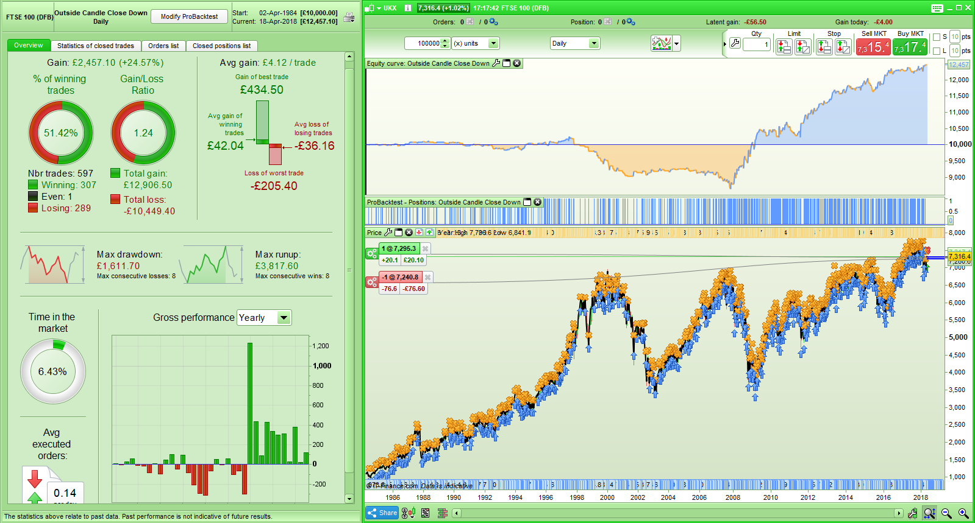Click the green up-arrow icon beside Price
This screenshot has width=975, height=523.
tap(429, 233)
